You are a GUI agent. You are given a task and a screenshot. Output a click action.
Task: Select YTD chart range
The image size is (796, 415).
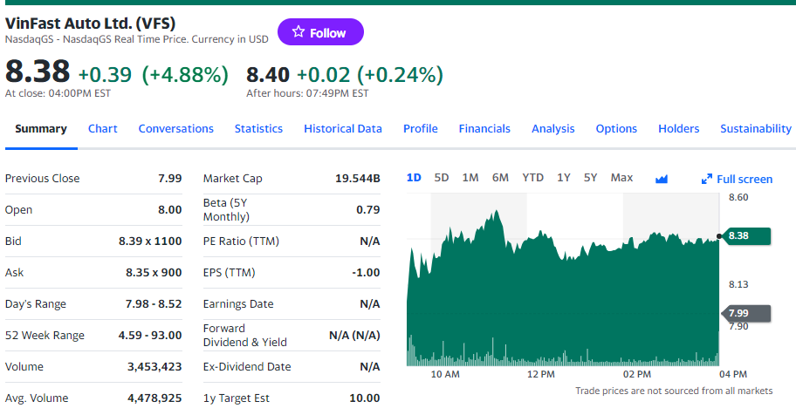pyautogui.click(x=532, y=178)
